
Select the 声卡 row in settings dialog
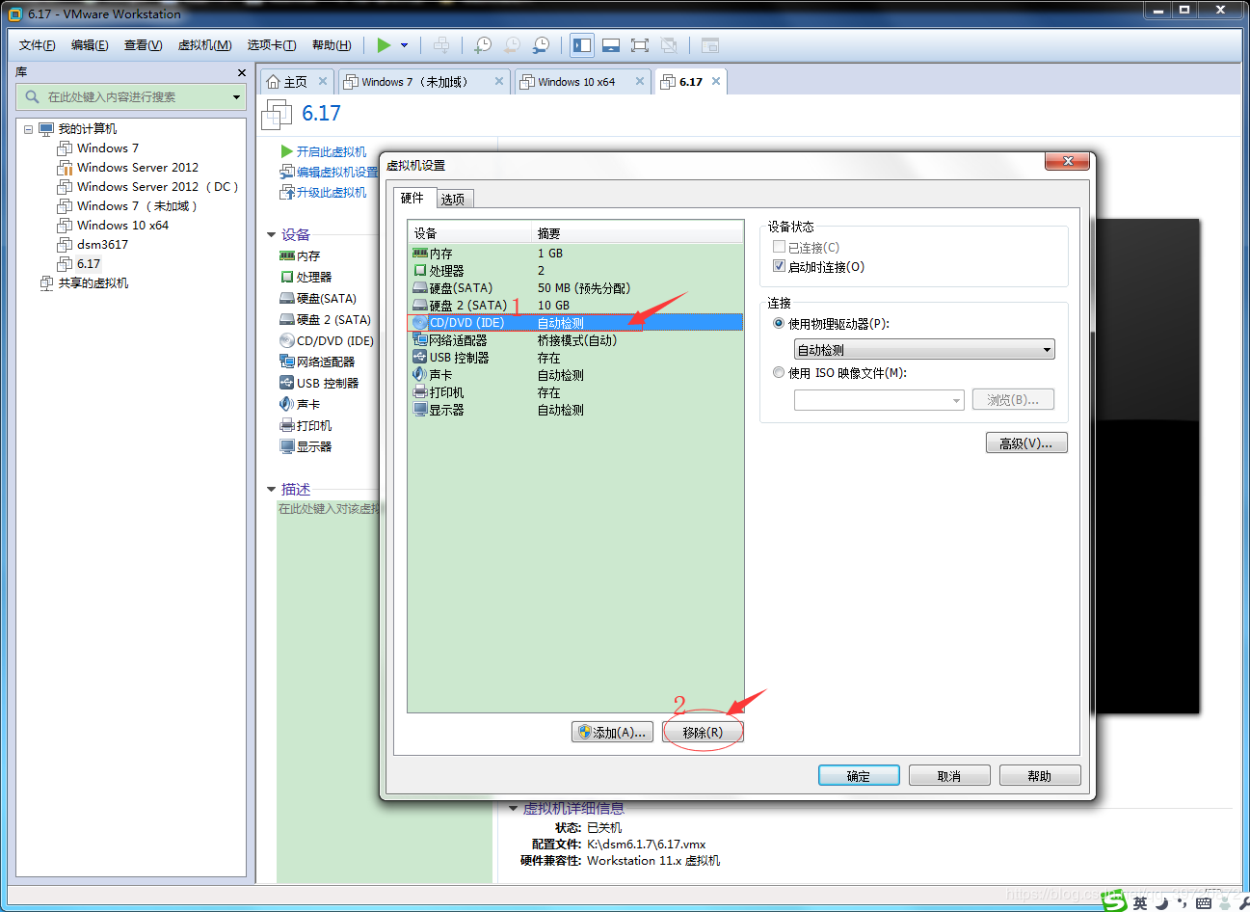(575, 374)
